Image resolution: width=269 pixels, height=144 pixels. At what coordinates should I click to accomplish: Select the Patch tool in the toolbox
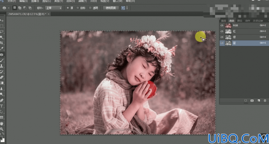coord(2,55)
